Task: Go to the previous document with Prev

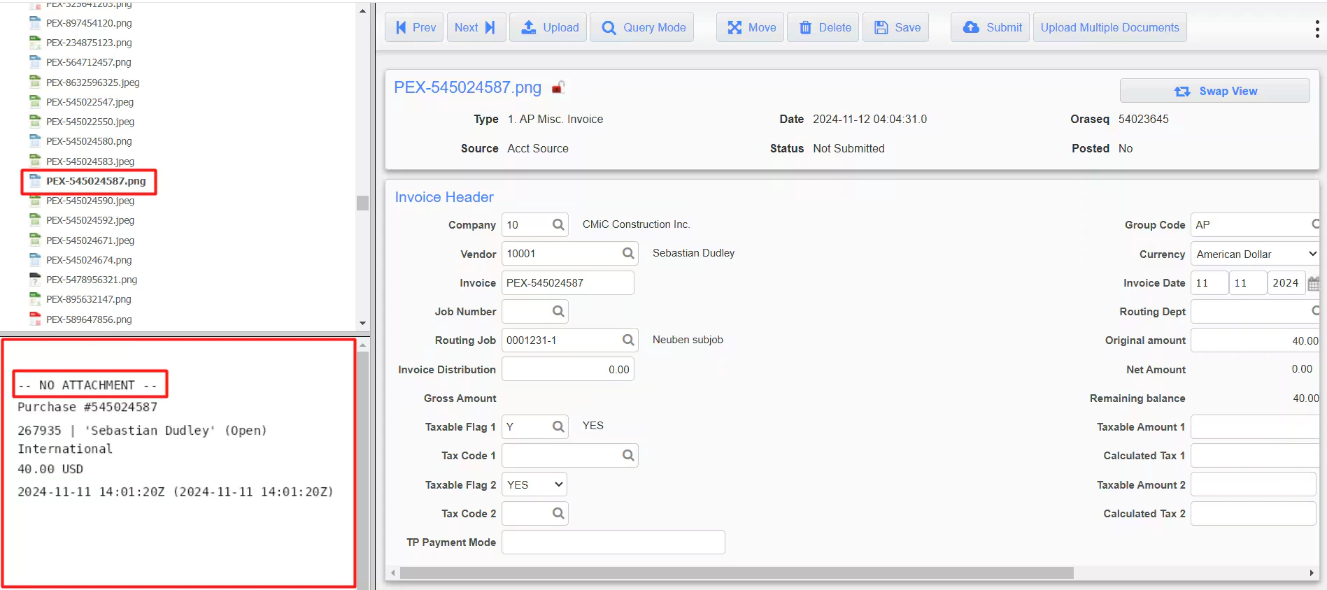Action: (414, 27)
